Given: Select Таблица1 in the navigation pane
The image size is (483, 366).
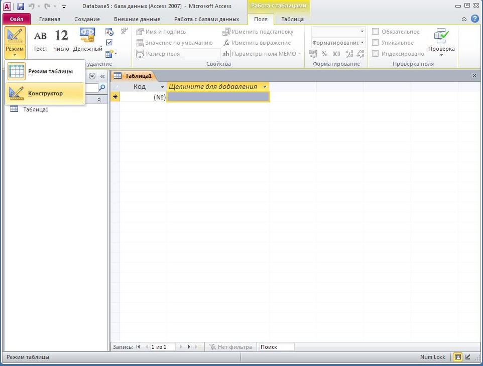Looking at the screenshot, I should 36,109.
